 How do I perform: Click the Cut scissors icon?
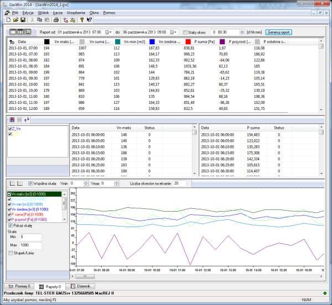32,20
